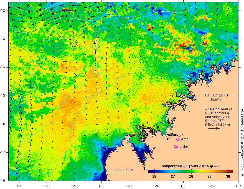Click the color bar value 28
Screen dimensions: 244x189
pos(191,176)
